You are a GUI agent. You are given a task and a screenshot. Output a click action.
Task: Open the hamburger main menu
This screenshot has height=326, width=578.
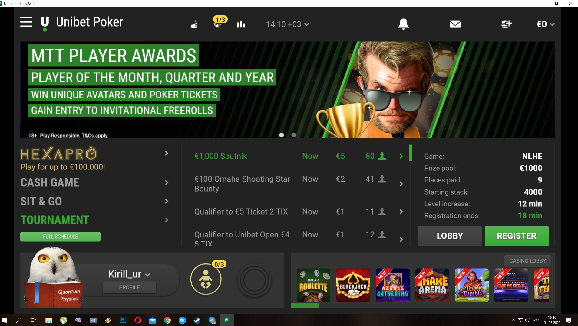[x=26, y=22]
